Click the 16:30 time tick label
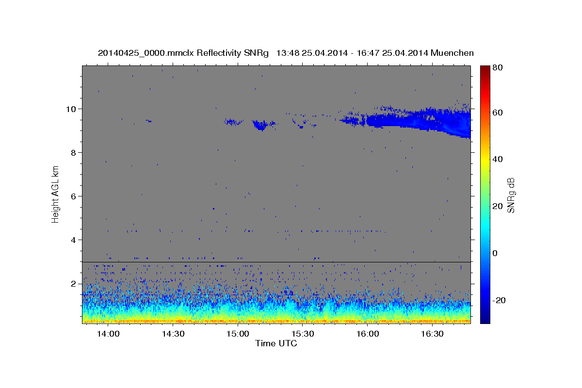 tap(433, 334)
